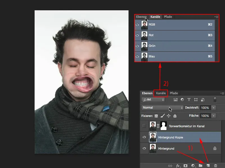Toggle Blau channel visibility eye
This screenshot has height=168, width=225.
coord(137,57)
